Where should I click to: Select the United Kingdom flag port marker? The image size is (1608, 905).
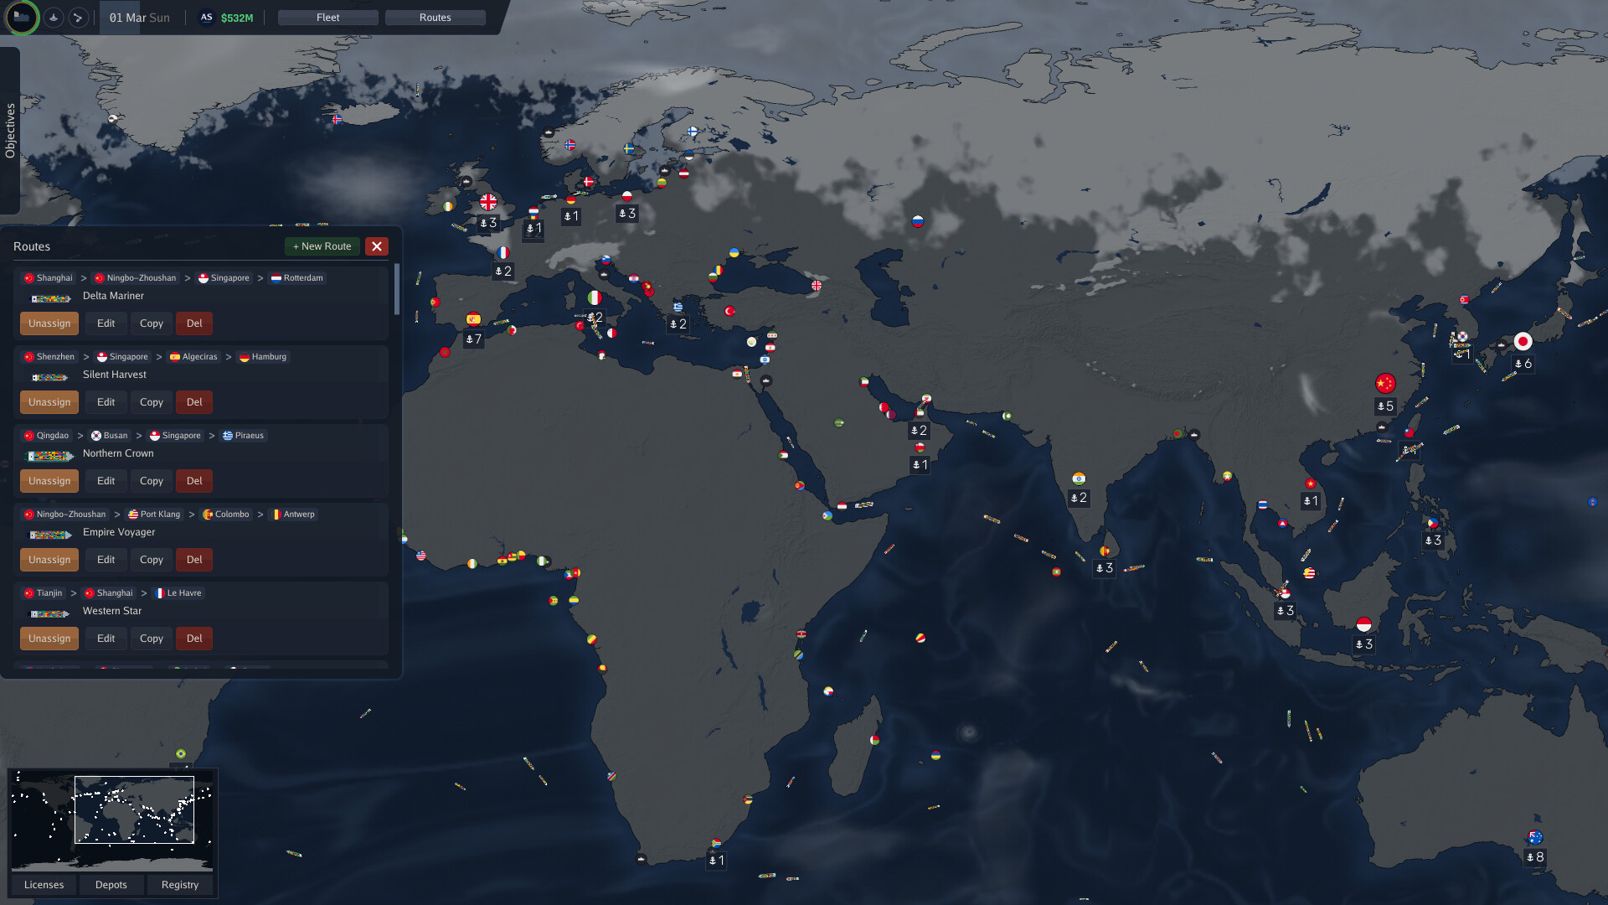click(488, 202)
